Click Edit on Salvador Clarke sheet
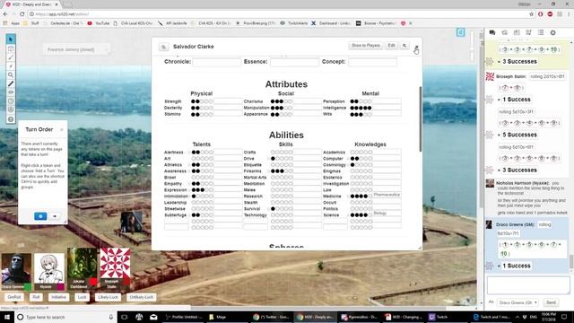 tap(391, 46)
